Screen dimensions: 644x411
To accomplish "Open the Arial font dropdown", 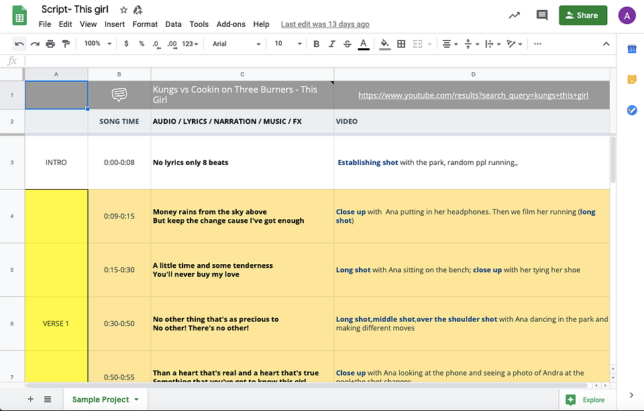I will (x=236, y=44).
